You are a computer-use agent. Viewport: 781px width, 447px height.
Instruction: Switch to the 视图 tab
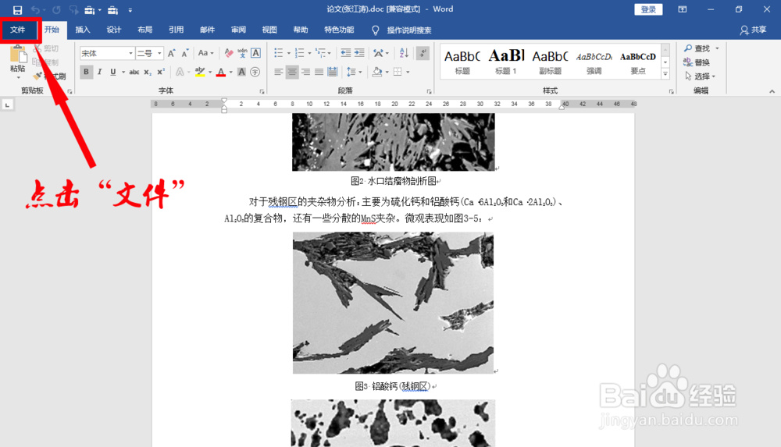point(269,30)
